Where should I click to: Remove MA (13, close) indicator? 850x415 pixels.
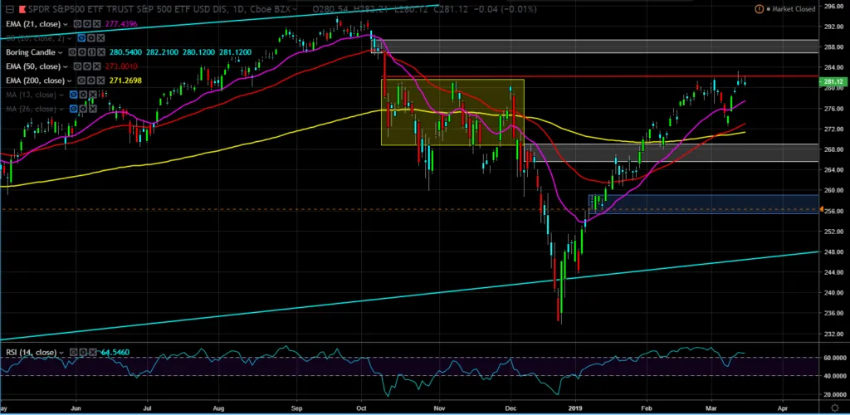93,95
